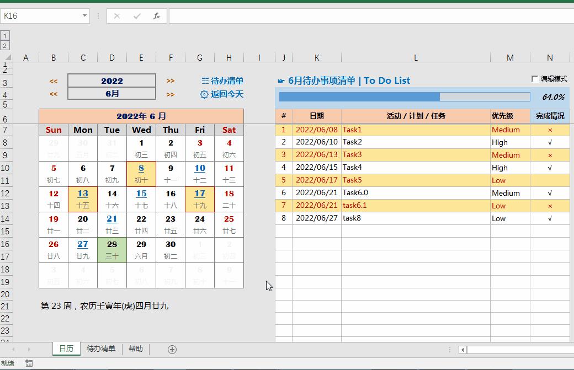Click the 返回今天 link
The height and width of the screenshot is (370, 574).
227,94
